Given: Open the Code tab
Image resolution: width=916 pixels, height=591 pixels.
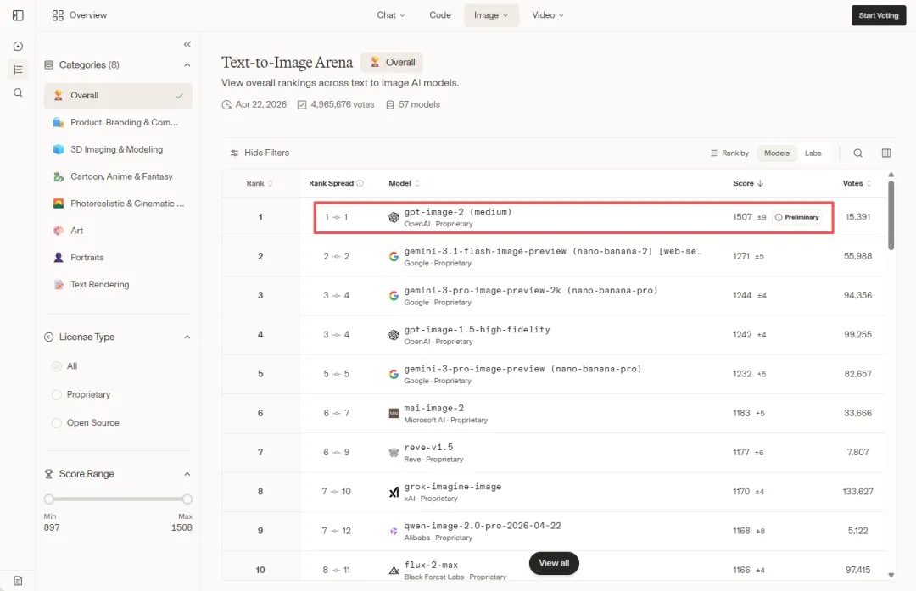Looking at the screenshot, I should tap(440, 15).
